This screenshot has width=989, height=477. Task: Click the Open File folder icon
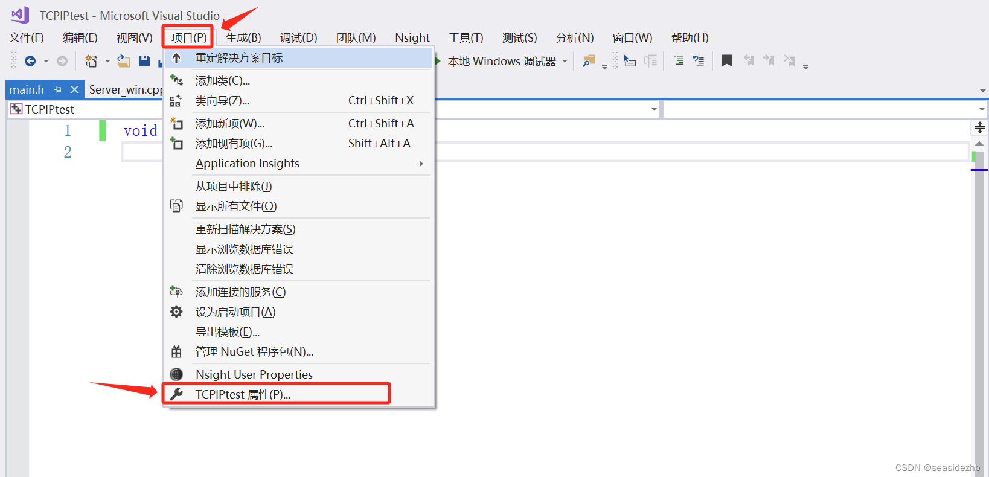tap(124, 61)
